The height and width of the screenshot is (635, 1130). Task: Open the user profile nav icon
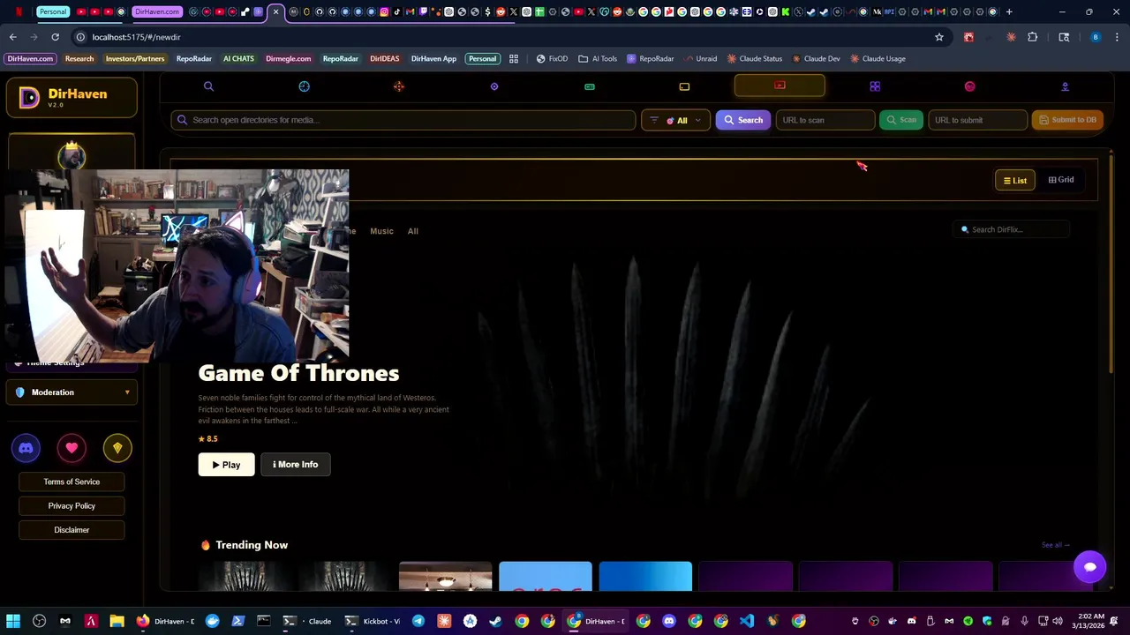pos(1065,86)
